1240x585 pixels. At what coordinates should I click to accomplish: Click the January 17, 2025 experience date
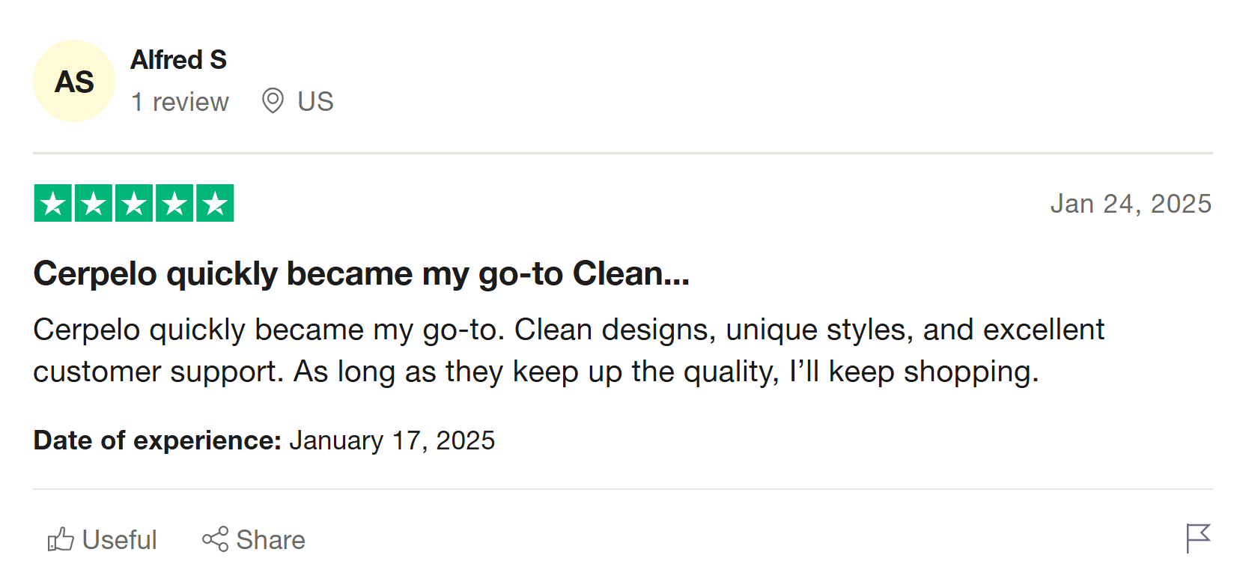click(392, 440)
